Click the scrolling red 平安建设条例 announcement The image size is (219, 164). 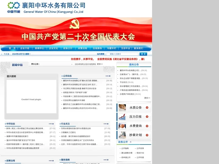click(x=108, y=59)
